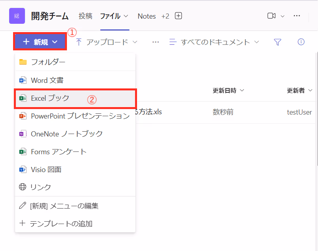Select テンプレートの追加
The image size is (318, 251).
[75, 224]
